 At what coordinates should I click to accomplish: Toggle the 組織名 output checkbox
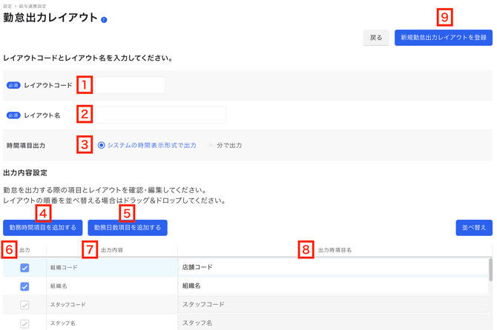[x=24, y=286]
